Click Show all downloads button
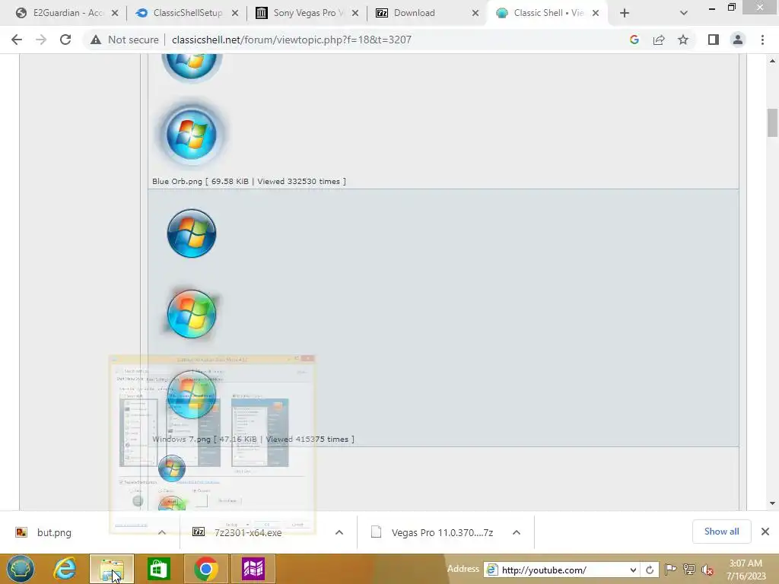 tap(721, 532)
